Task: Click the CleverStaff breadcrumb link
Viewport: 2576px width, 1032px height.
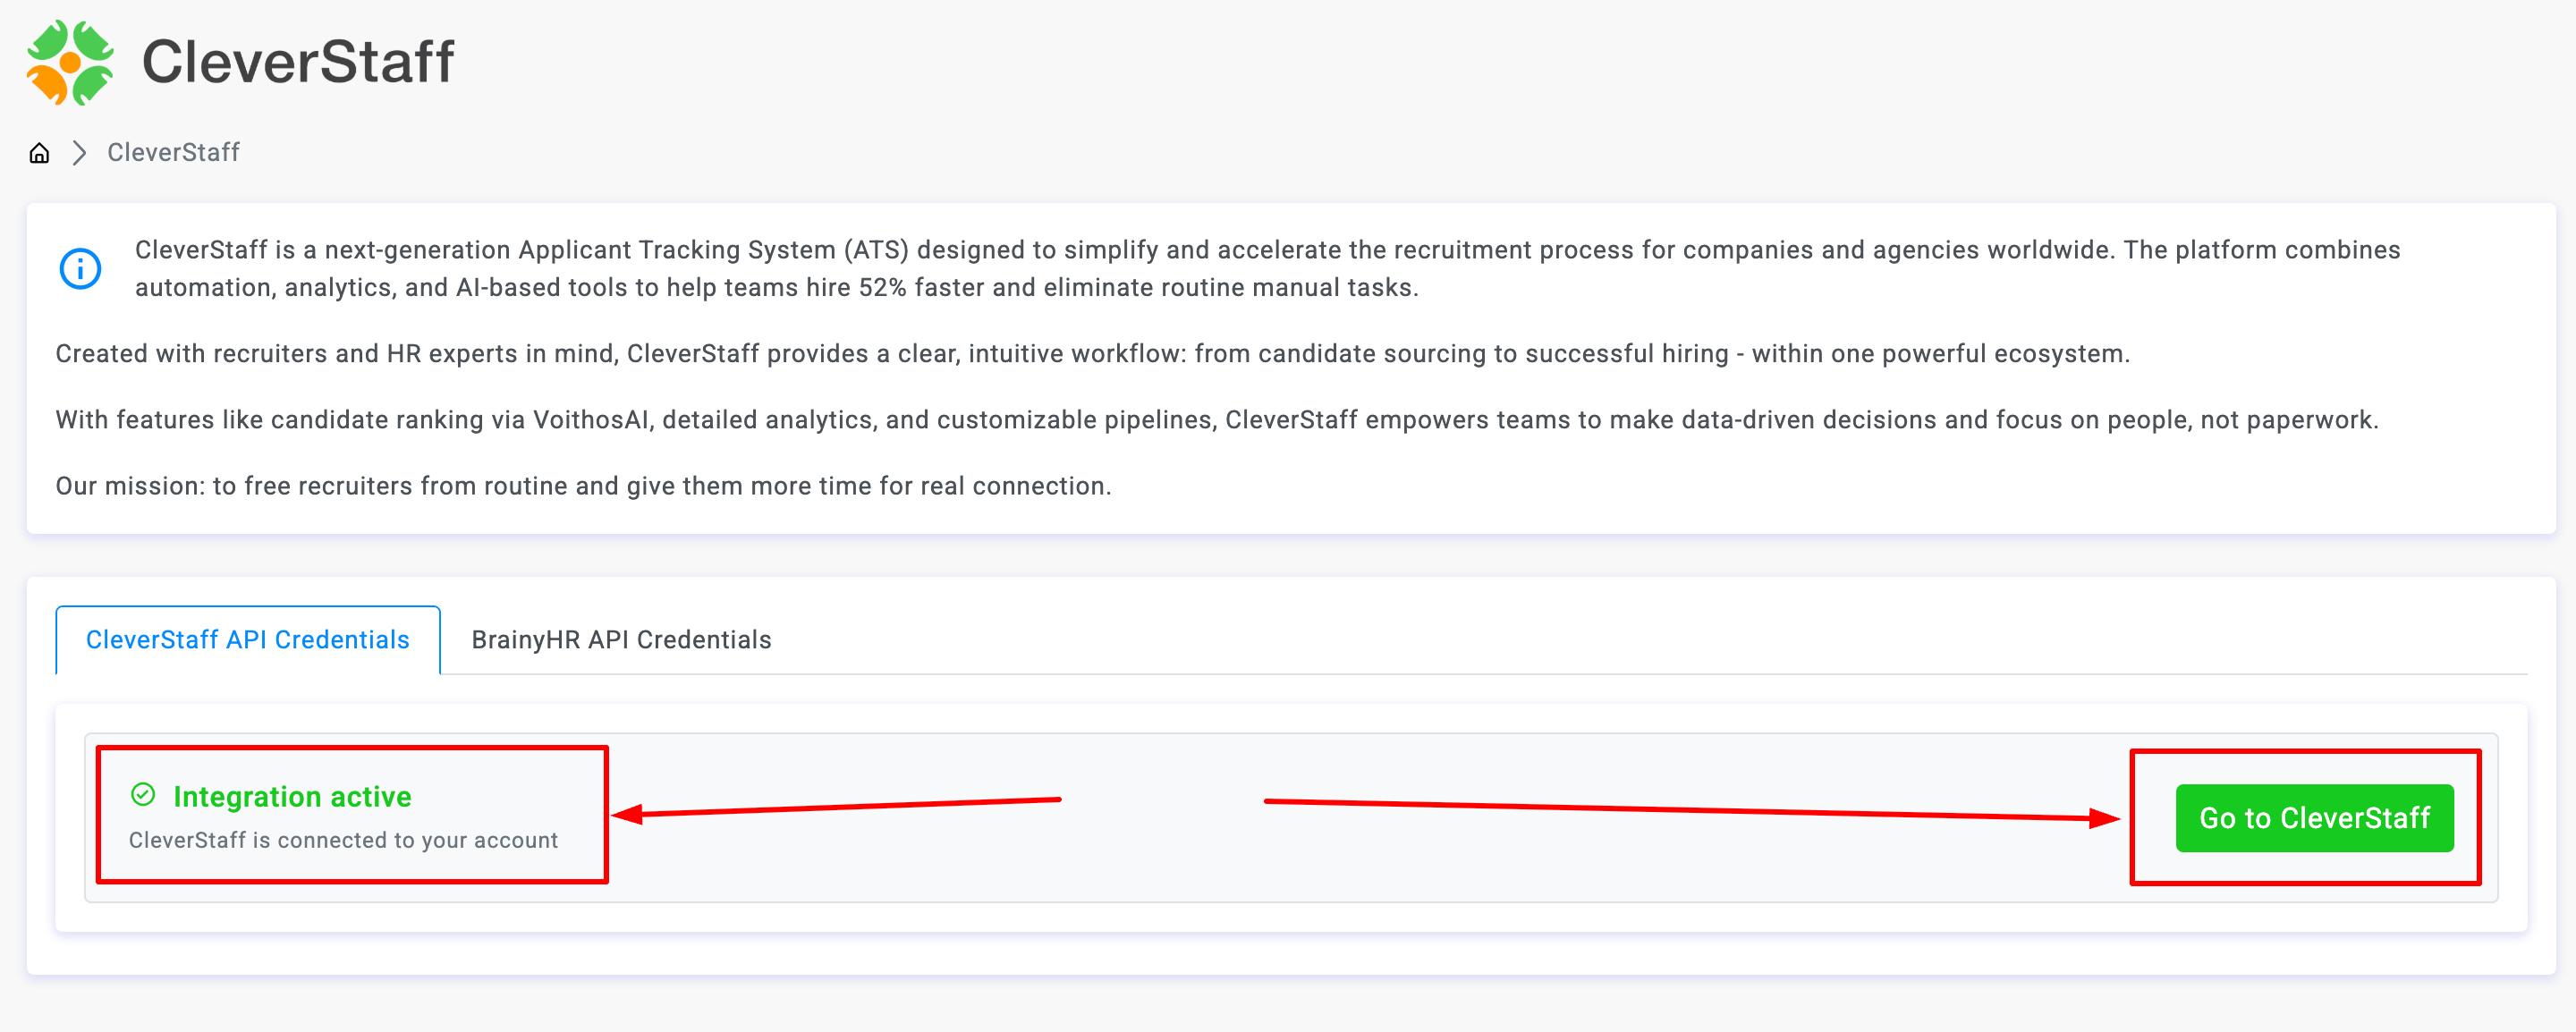Action: [x=173, y=153]
